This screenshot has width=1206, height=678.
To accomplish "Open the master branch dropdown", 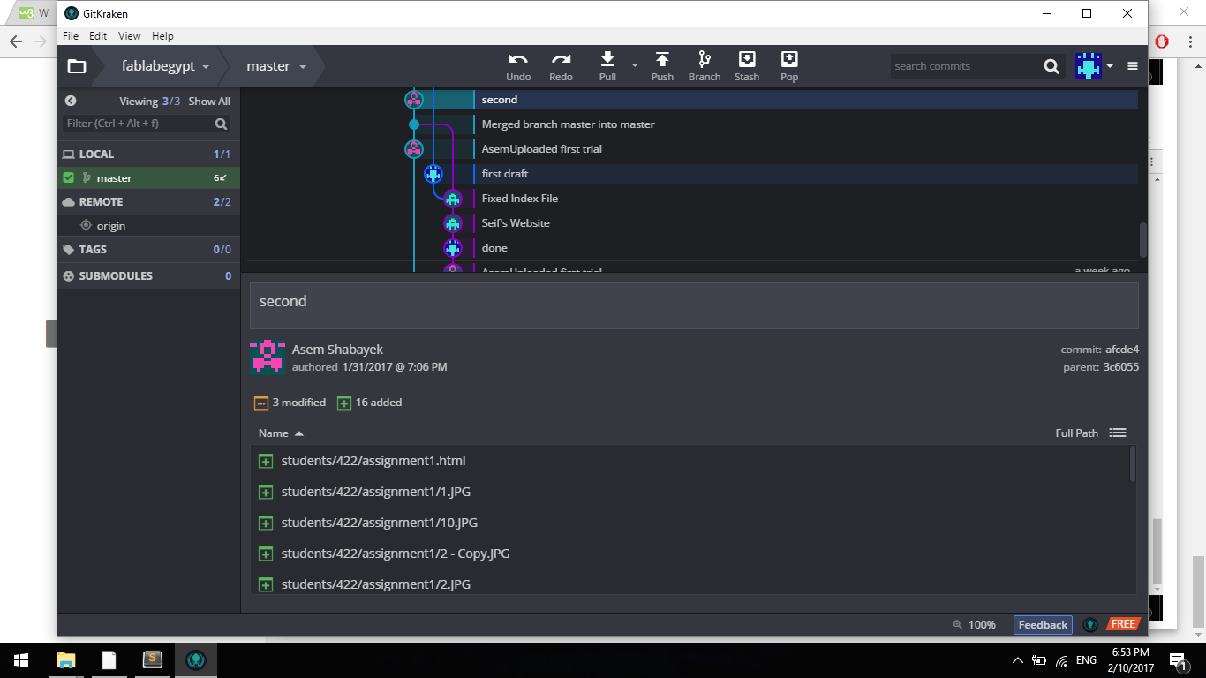I will coord(276,66).
